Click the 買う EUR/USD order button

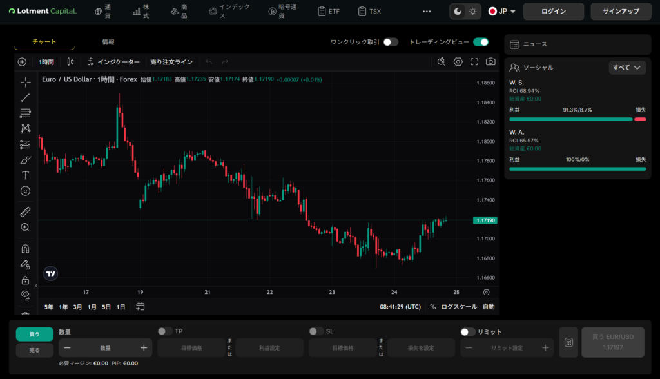613,342
